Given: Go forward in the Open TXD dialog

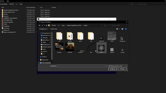Looking at the screenshot, I should pos(42,25).
